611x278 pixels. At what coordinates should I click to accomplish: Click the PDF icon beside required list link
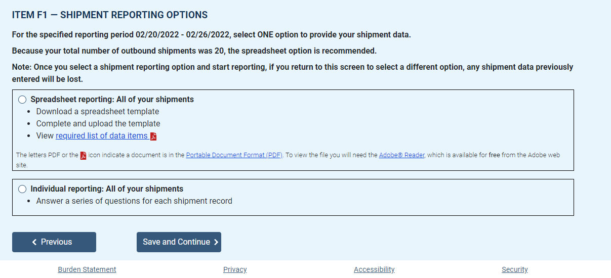tap(153, 136)
